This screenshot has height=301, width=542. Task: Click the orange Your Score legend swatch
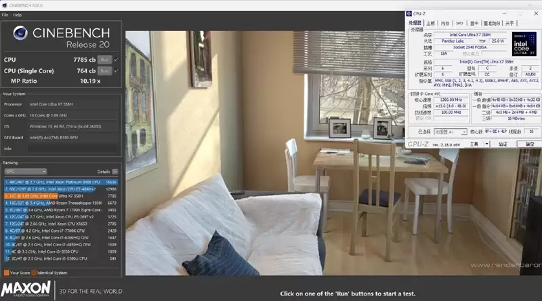tap(6, 271)
